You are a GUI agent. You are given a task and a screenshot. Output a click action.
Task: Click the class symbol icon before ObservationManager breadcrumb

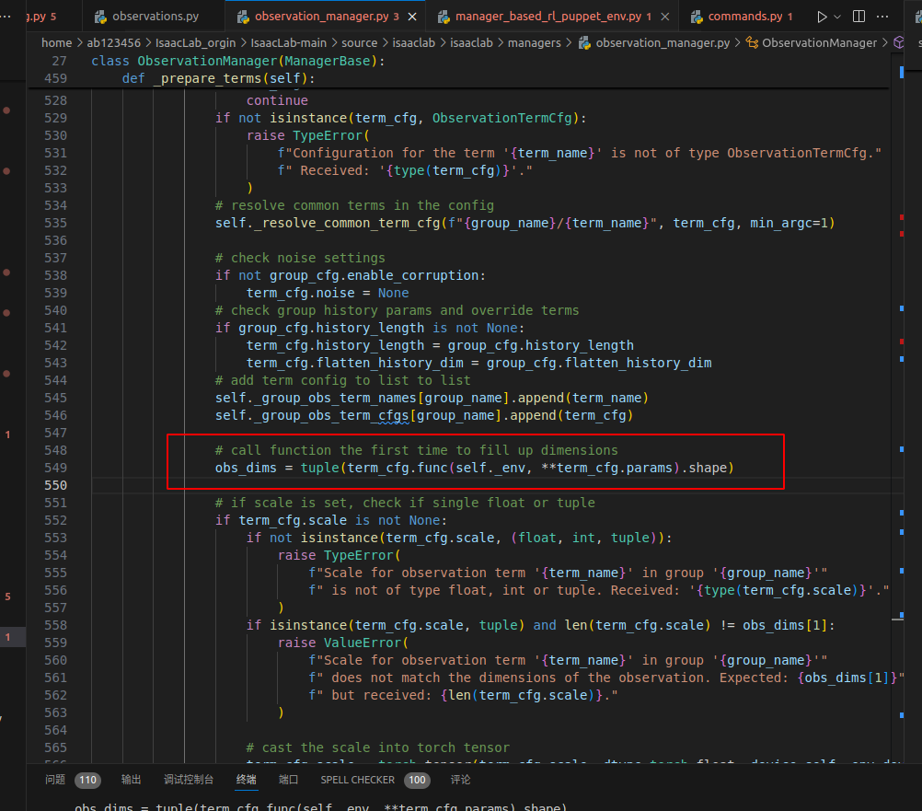click(752, 42)
